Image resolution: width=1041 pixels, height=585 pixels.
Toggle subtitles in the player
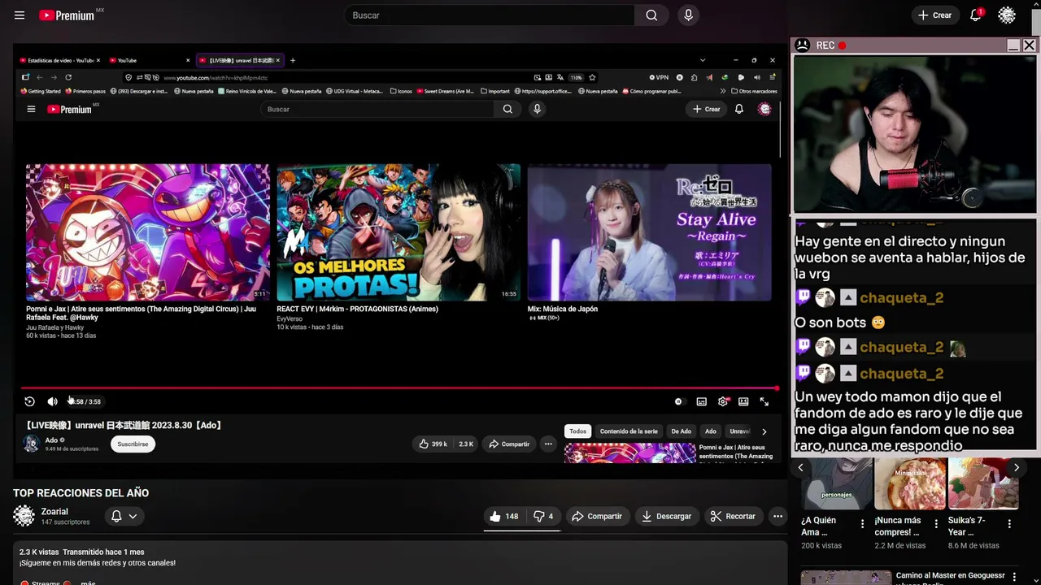pos(701,401)
